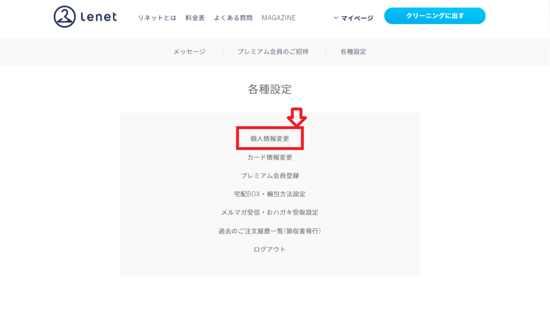The width and height of the screenshot is (550, 310).
Task: Open よくある質問 in the header
Action: pyautogui.click(x=233, y=18)
